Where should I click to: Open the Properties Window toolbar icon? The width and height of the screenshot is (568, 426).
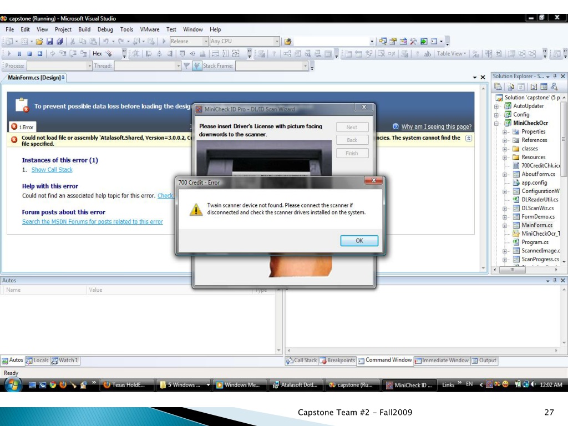[393, 41]
